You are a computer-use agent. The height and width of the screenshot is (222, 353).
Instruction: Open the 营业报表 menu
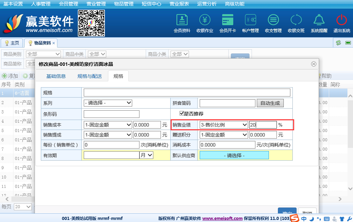[179, 4]
